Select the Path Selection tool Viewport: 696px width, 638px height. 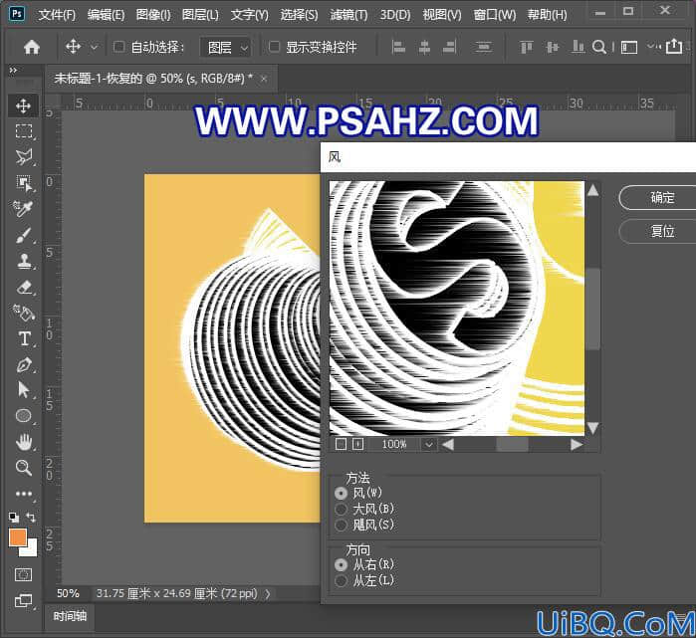pyautogui.click(x=23, y=390)
